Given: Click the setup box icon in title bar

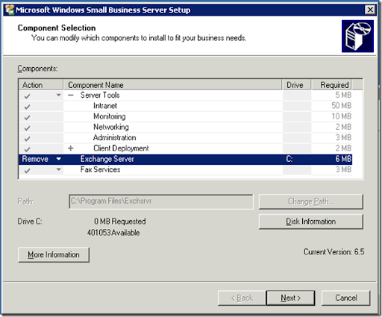Looking at the screenshot, I should click(10, 10).
